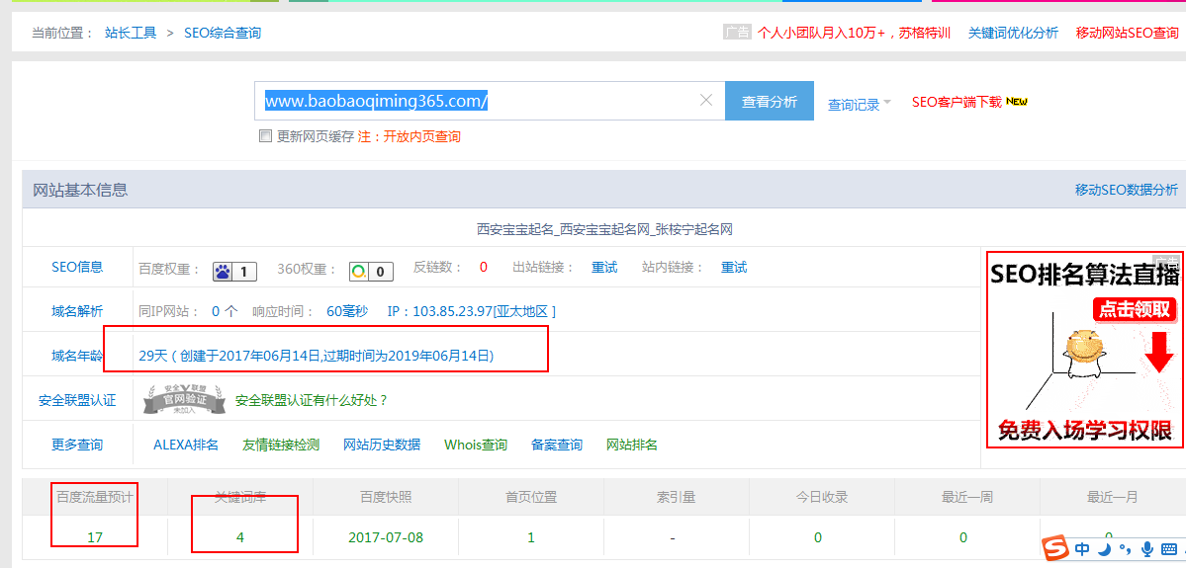
Task: Open the Sogou soft keyboard icon
Action: pyautogui.click(x=1169, y=549)
